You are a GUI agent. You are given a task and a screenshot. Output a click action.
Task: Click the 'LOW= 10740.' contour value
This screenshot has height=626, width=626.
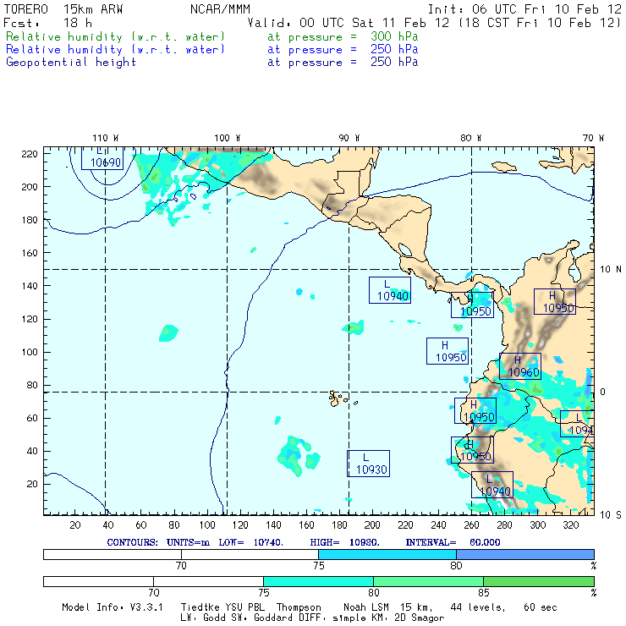(x=250, y=542)
